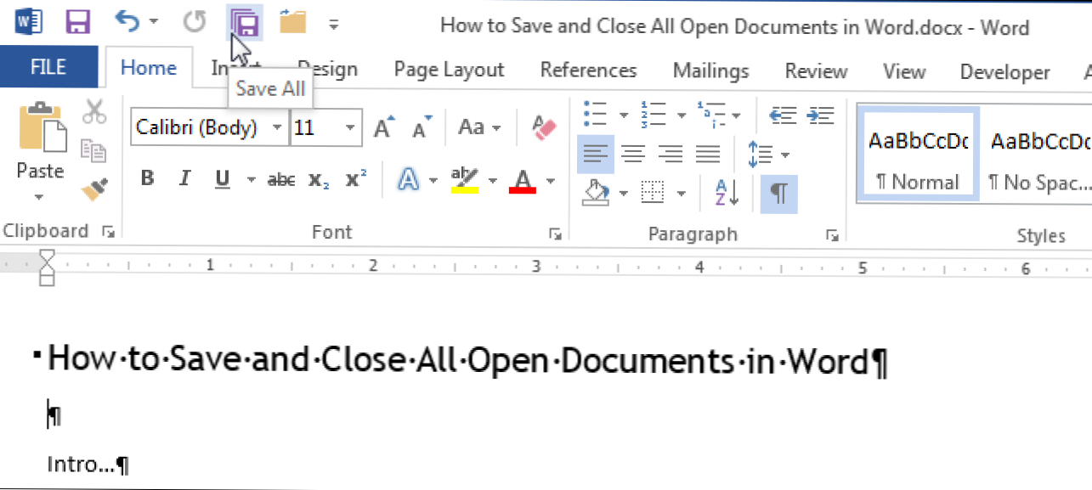This screenshot has height=490, width=1092.
Task: Switch to the Page Layout tab
Action: pos(449,70)
